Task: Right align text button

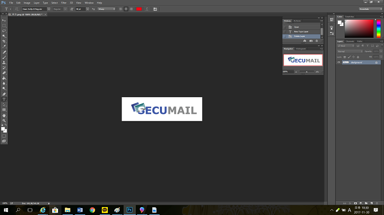Action: pos(131,9)
